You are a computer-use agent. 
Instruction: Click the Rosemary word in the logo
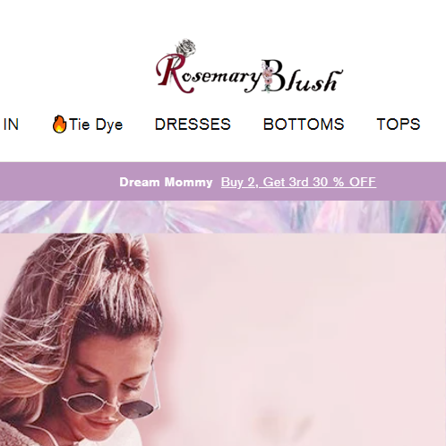point(208,74)
